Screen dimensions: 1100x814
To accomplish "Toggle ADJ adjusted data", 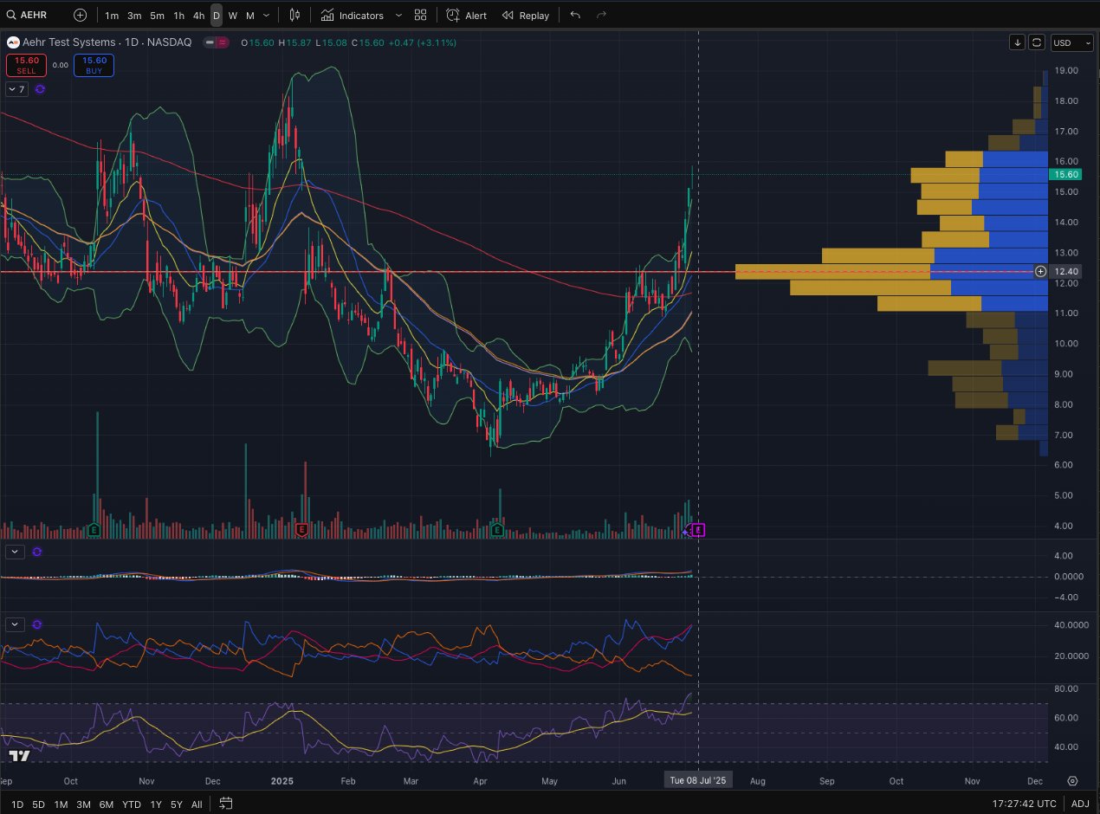I will (1080, 804).
